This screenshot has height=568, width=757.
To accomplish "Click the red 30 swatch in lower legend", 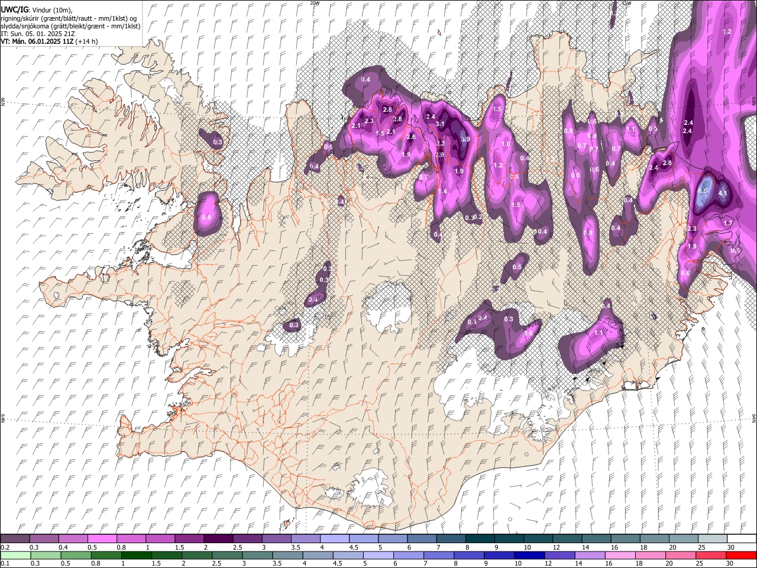I will (741, 555).
